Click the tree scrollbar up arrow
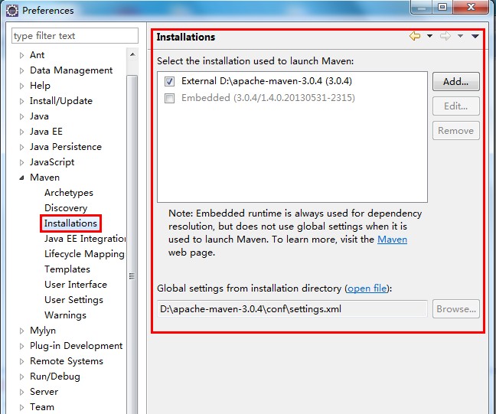 tap(132, 54)
